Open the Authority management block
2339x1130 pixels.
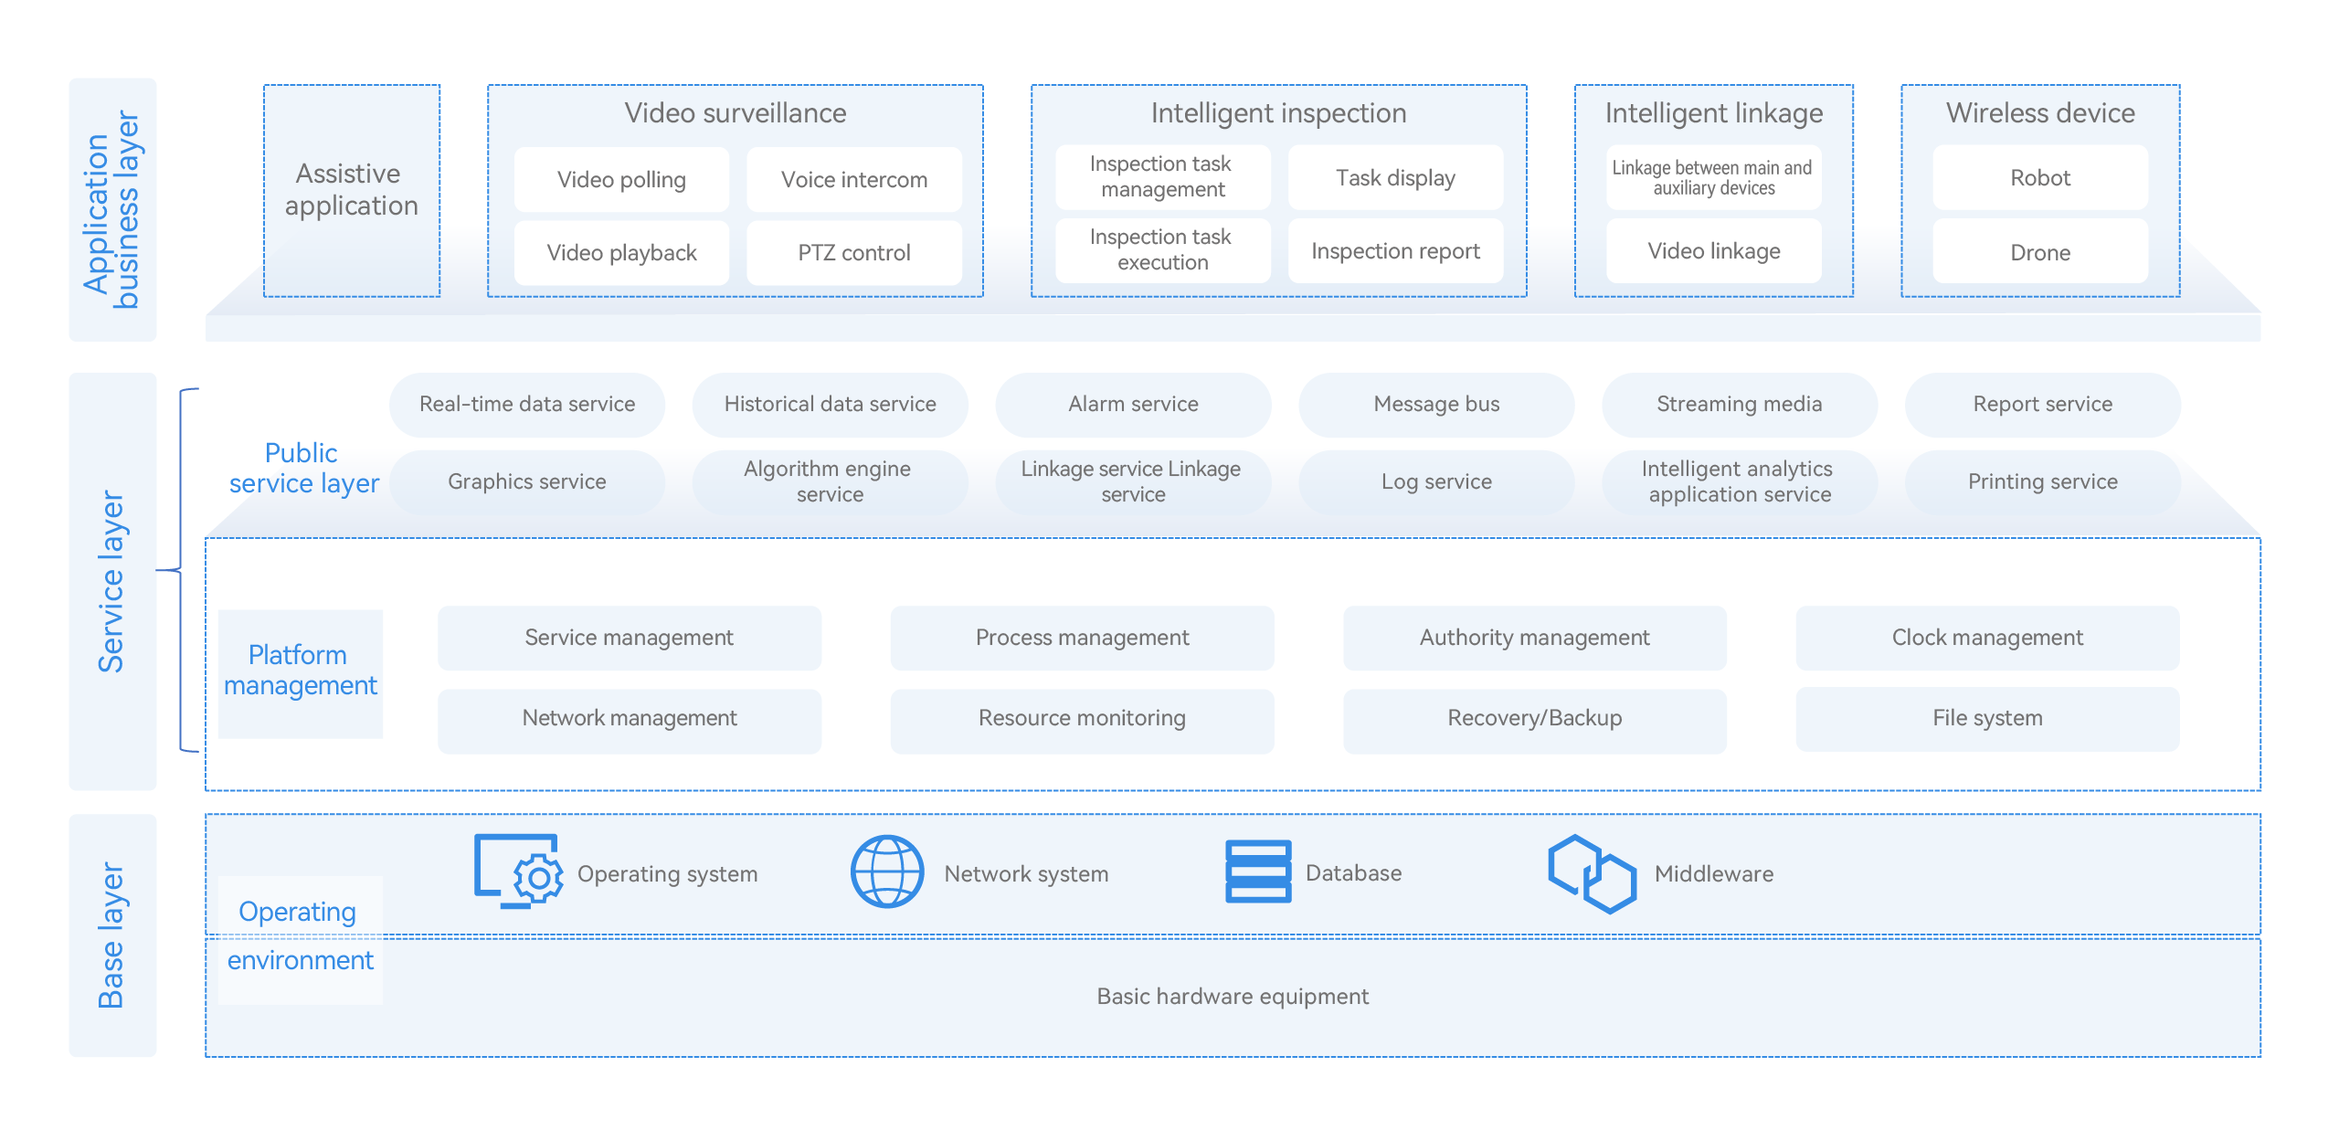pos(1534,638)
